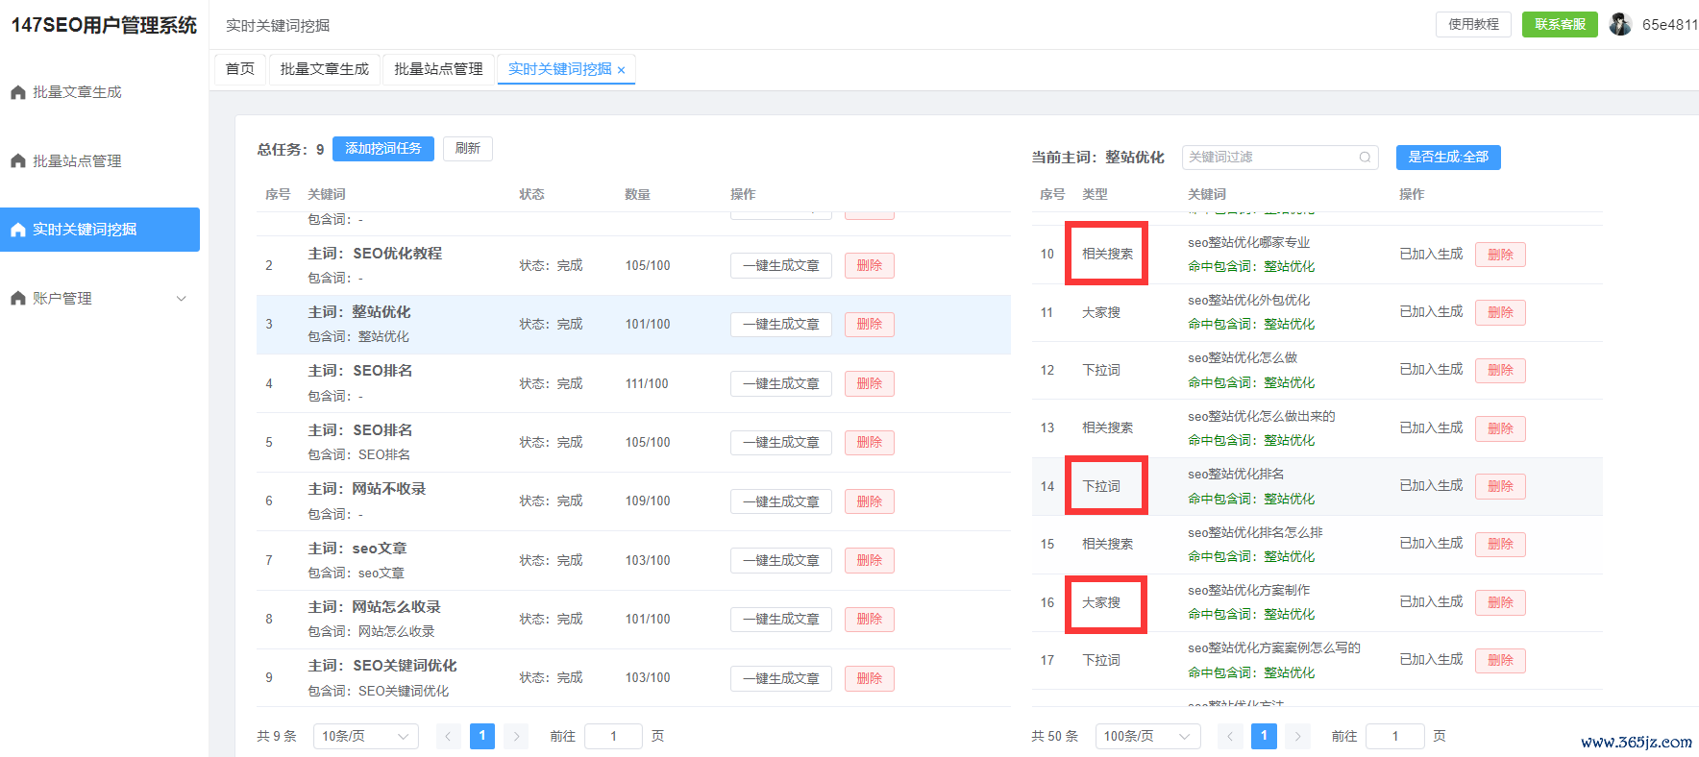
Task: Go to next page in right pagination
Action: pos(1297,737)
